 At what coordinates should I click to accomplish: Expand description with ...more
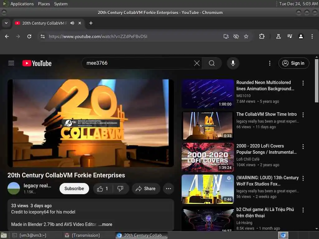[105, 224]
